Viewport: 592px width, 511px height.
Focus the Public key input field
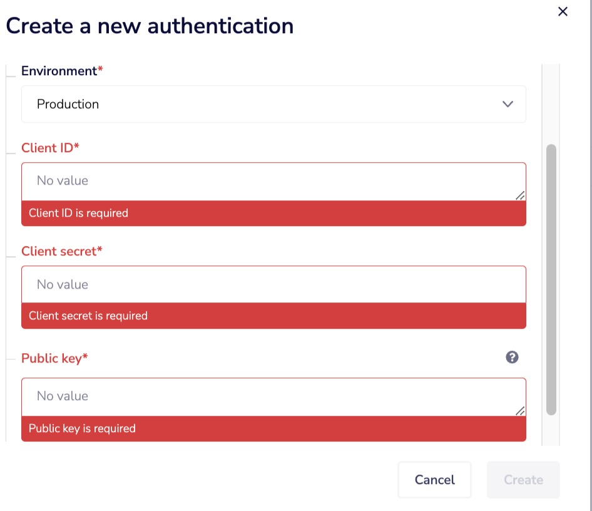pyautogui.click(x=273, y=396)
